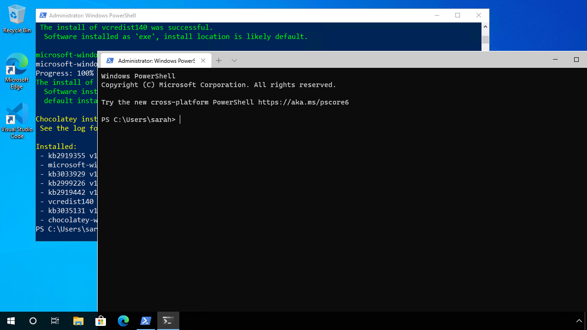Open Edge from the taskbar
This screenshot has height=330, width=587.
tap(123, 320)
